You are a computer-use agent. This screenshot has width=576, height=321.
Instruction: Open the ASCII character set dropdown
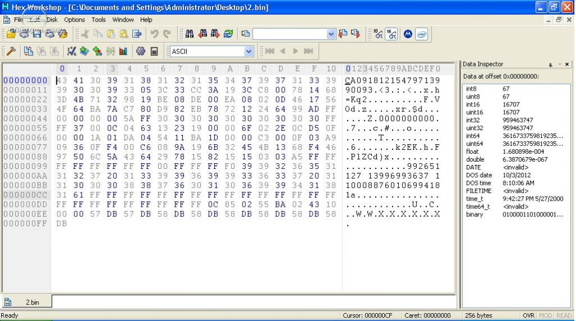[x=249, y=51]
